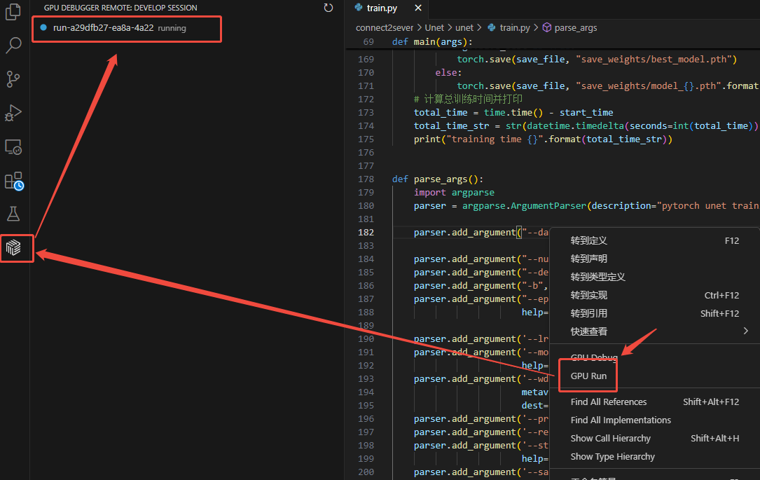
Task: Open the Run and Debug view
Action: pos(13,113)
